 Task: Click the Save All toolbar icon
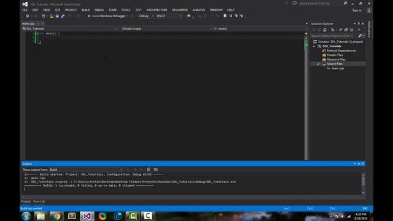63,16
